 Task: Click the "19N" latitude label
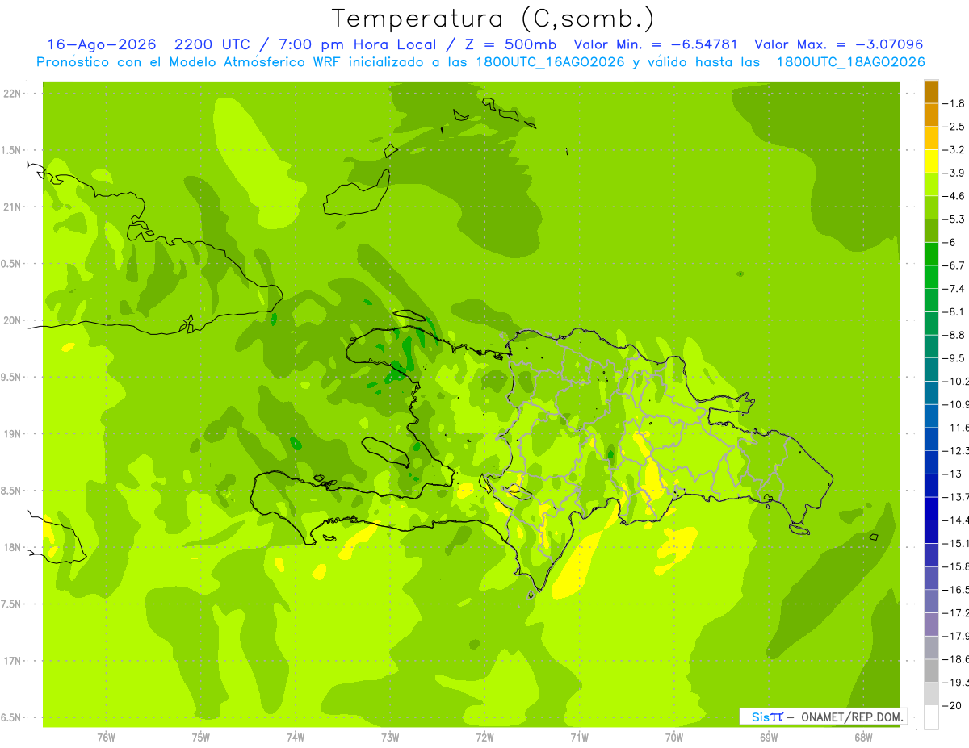click(12, 434)
